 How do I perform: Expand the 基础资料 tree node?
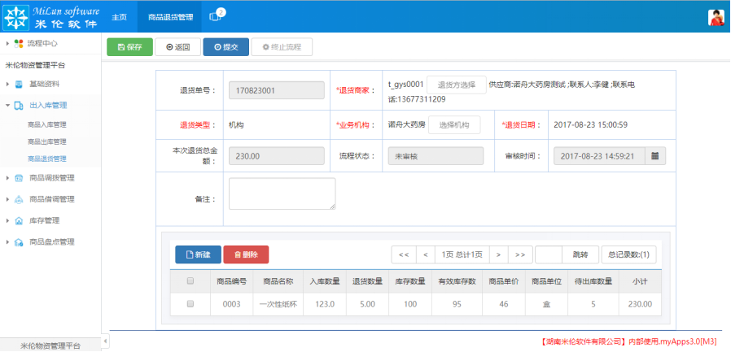pos(7,84)
